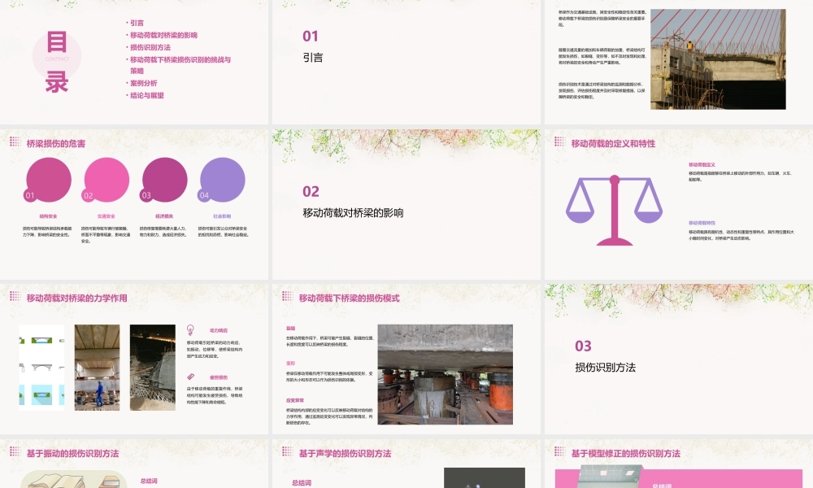This screenshot has height=488, width=813.
Task: Open the 基于声学的损伤识别方法 slide
Action: click(406, 464)
